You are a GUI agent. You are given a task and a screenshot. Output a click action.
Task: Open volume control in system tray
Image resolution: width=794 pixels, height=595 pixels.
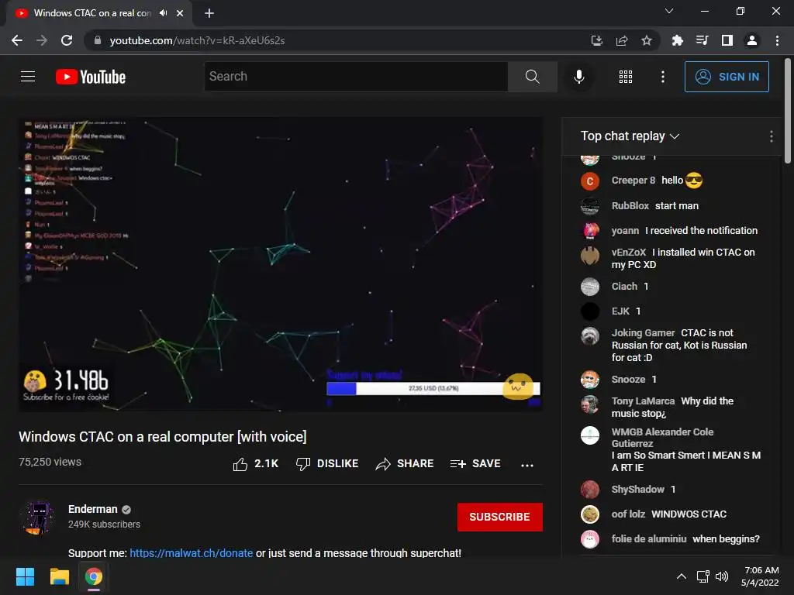click(722, 576)
